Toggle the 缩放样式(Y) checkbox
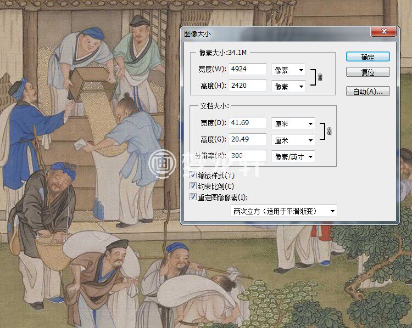 193,175
